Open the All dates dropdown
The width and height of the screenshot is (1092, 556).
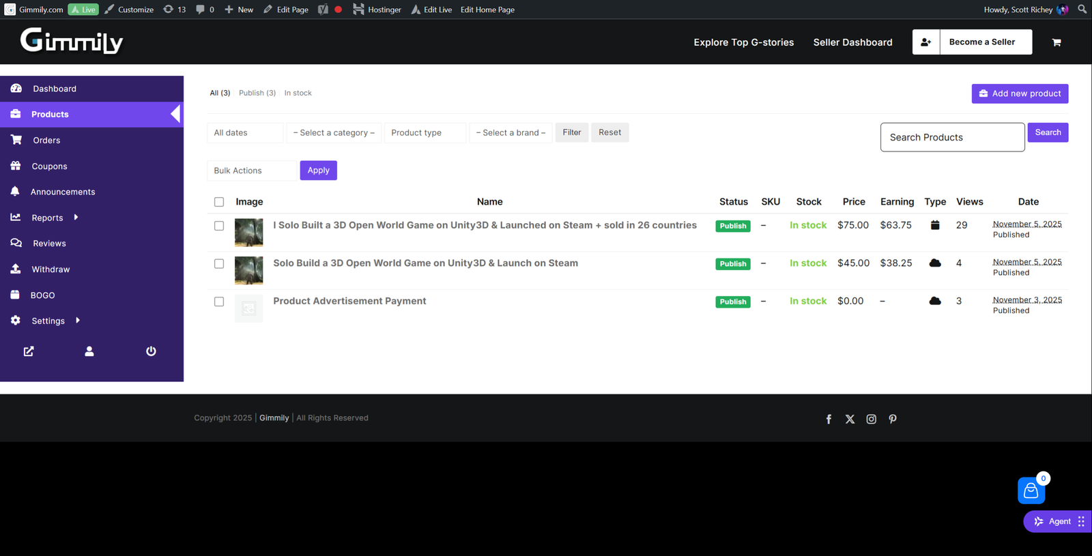click(x=245, y=133)
